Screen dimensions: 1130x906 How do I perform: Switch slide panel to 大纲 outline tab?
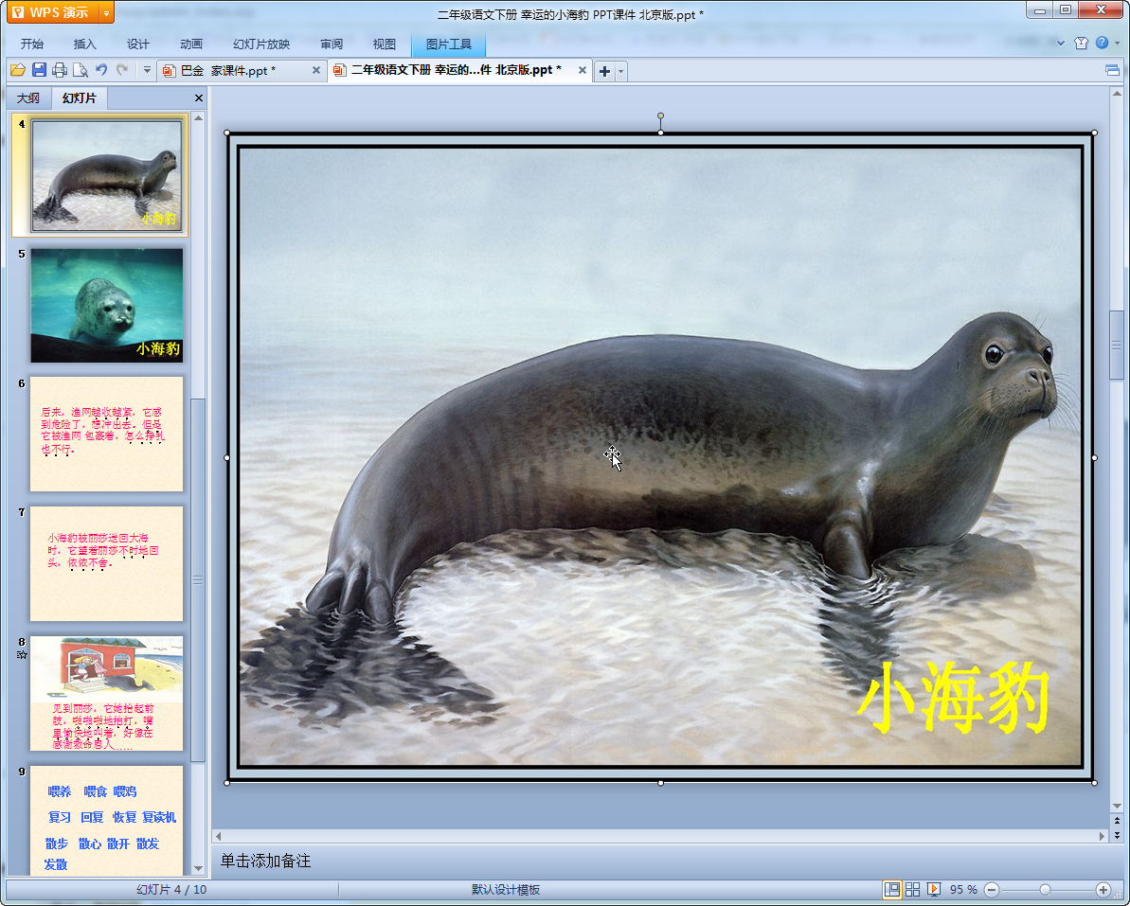pos(28,98)
